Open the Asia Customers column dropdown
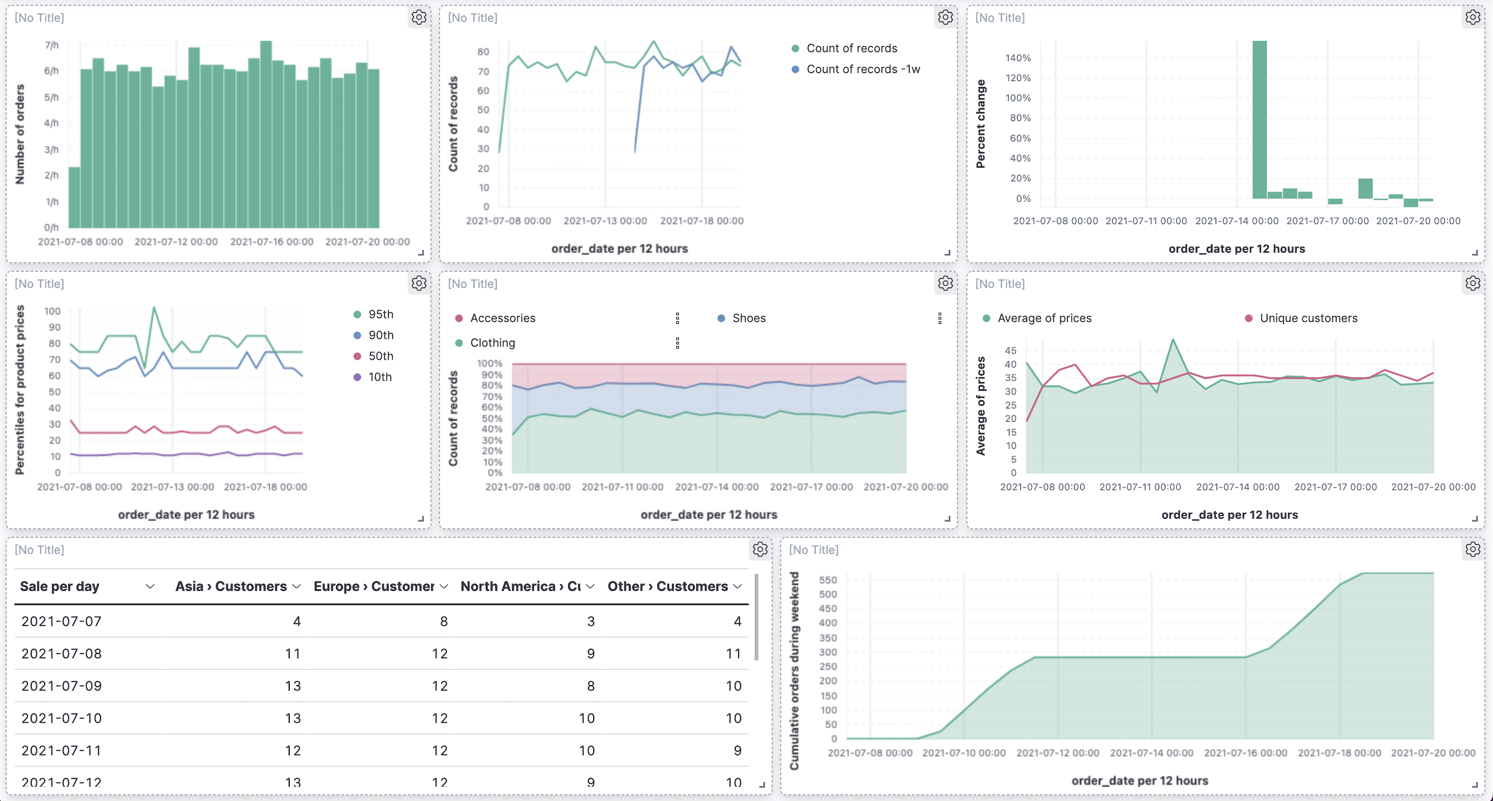This screenshot has height=801, width=1493. click(x=296, y=586)
